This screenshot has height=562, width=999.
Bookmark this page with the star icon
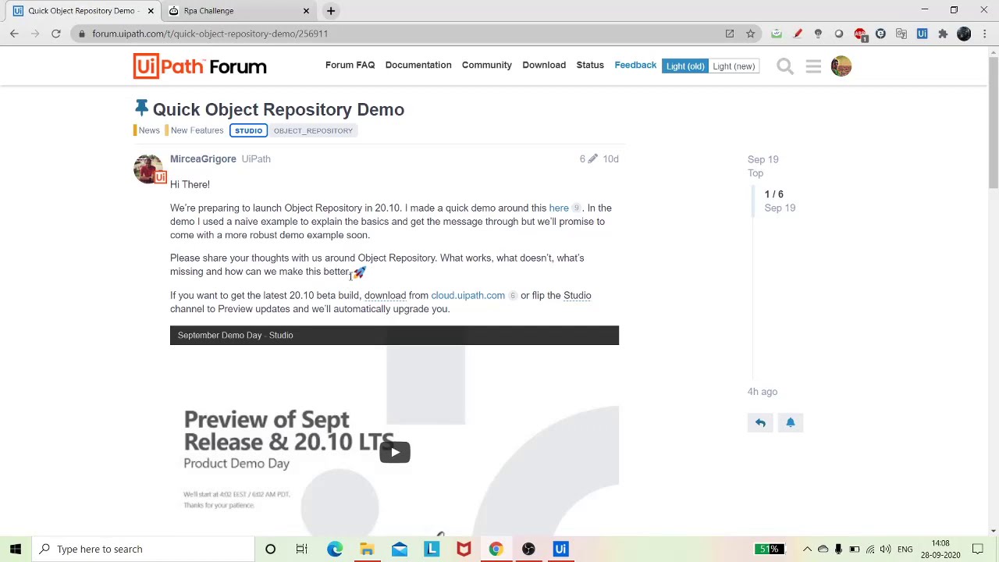pos(750,34)
